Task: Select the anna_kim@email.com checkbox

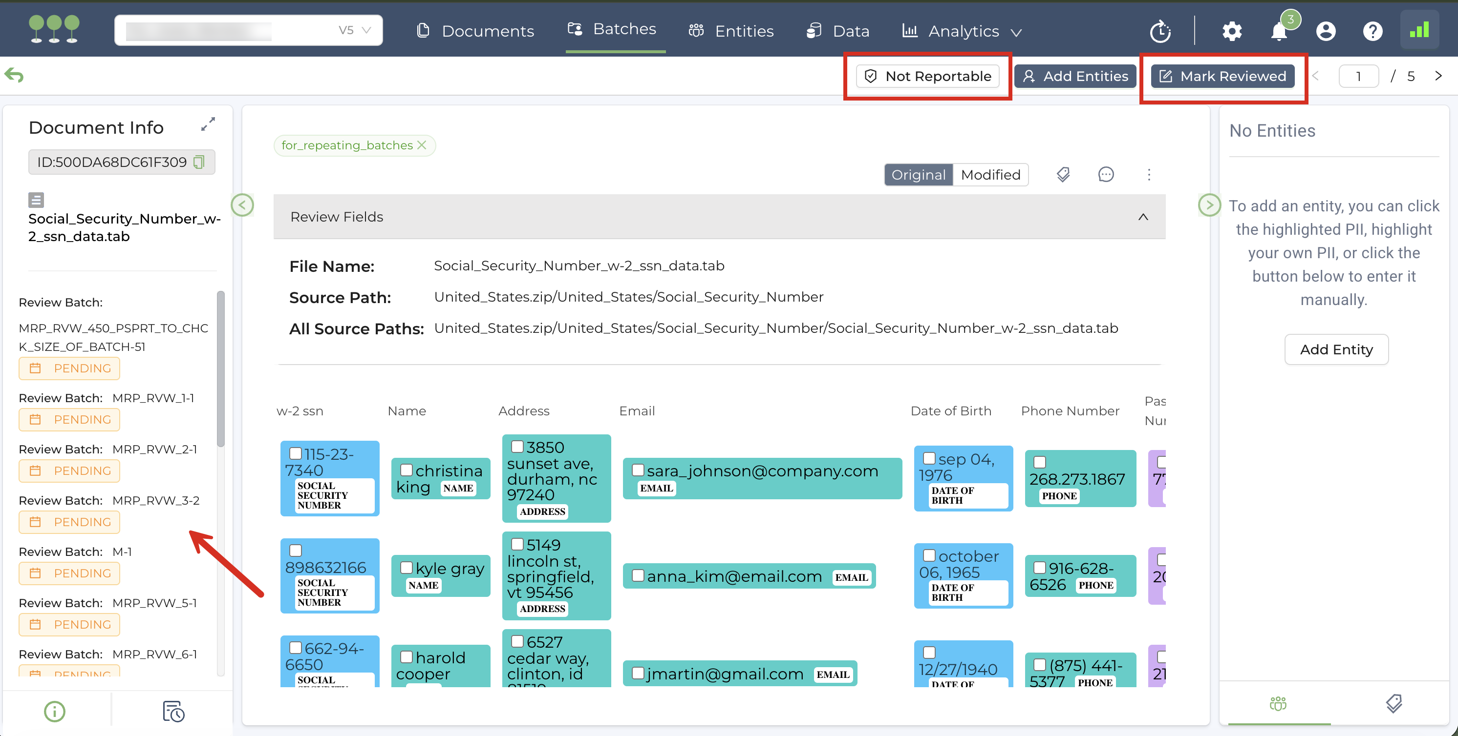Action: pyautogui.click(x=638, y=575)
